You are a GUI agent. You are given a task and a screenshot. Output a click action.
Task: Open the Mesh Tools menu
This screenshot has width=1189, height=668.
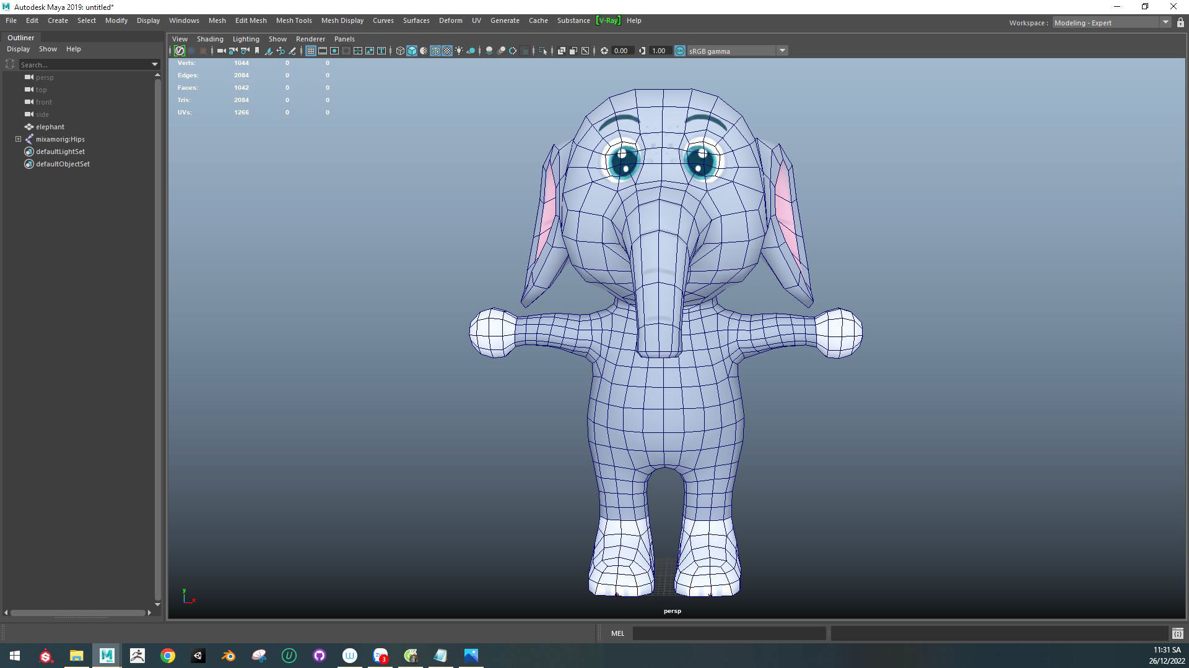pos(294,20)
